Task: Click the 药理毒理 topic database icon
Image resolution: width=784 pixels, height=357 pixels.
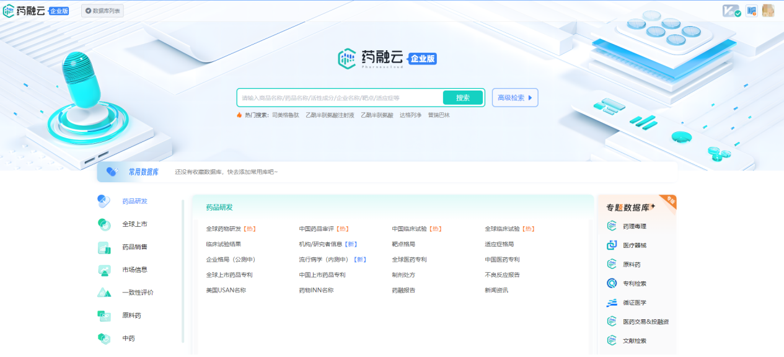Action: [612, 226]
